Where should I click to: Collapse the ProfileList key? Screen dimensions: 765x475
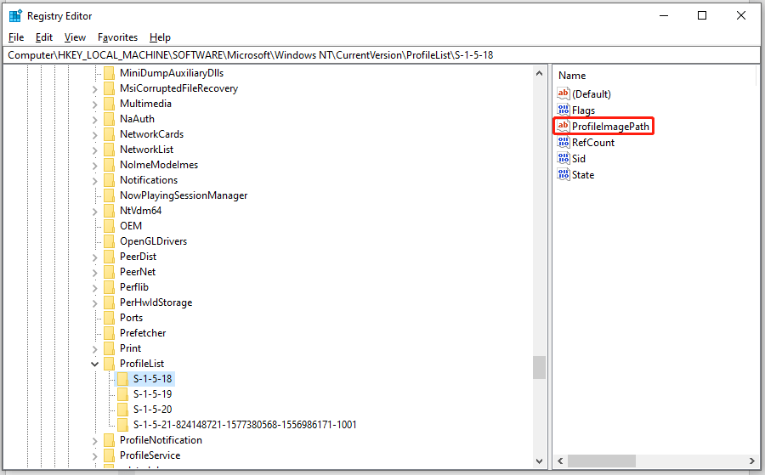[95, 364]
